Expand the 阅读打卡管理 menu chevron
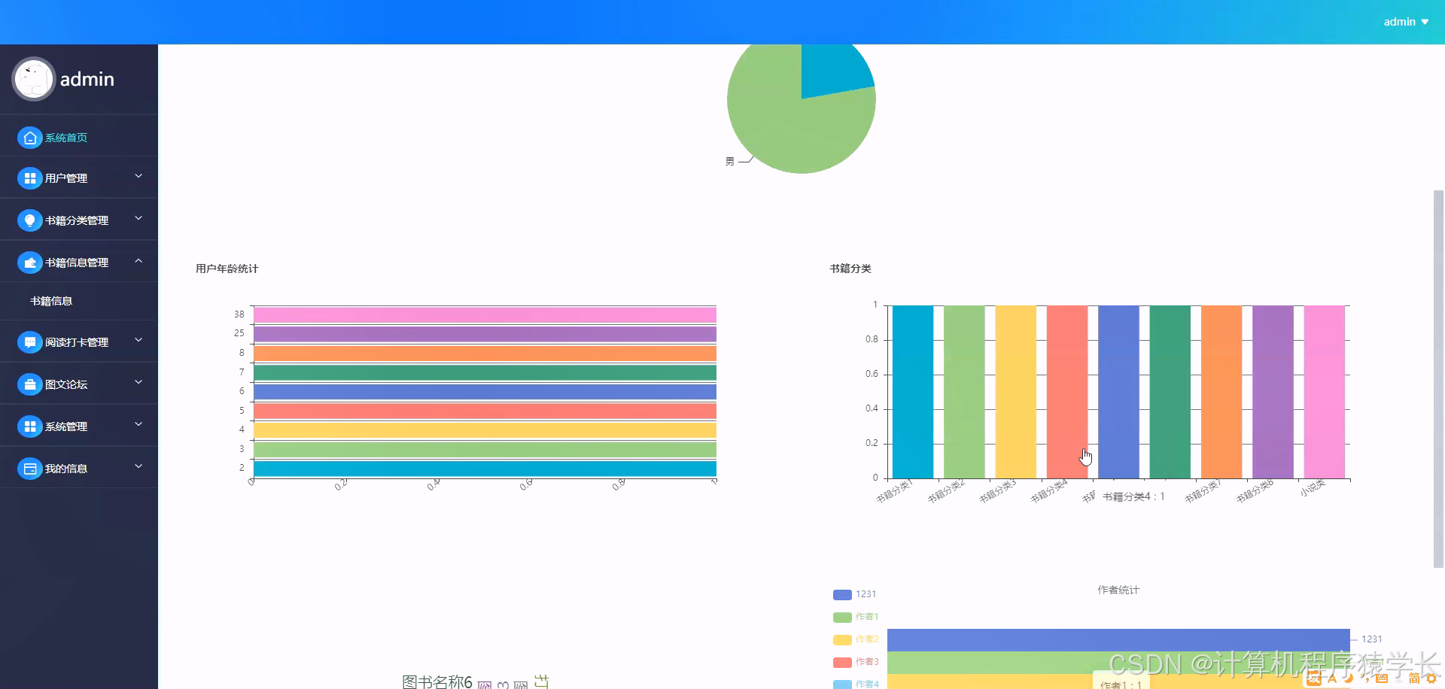 (138, 340)
